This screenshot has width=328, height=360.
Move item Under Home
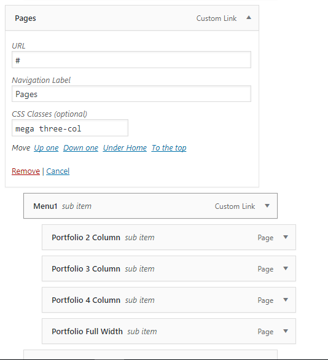(x=125, y=148)
